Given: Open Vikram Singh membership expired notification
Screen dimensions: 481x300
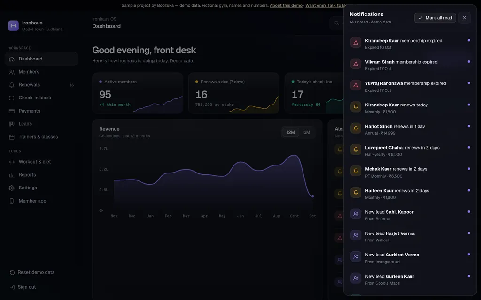Looking at the screenshot, I should coord(410,65).
